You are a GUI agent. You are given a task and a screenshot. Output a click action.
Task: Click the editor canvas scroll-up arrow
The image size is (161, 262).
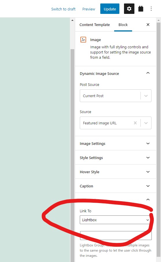click(x=72, y=20)
